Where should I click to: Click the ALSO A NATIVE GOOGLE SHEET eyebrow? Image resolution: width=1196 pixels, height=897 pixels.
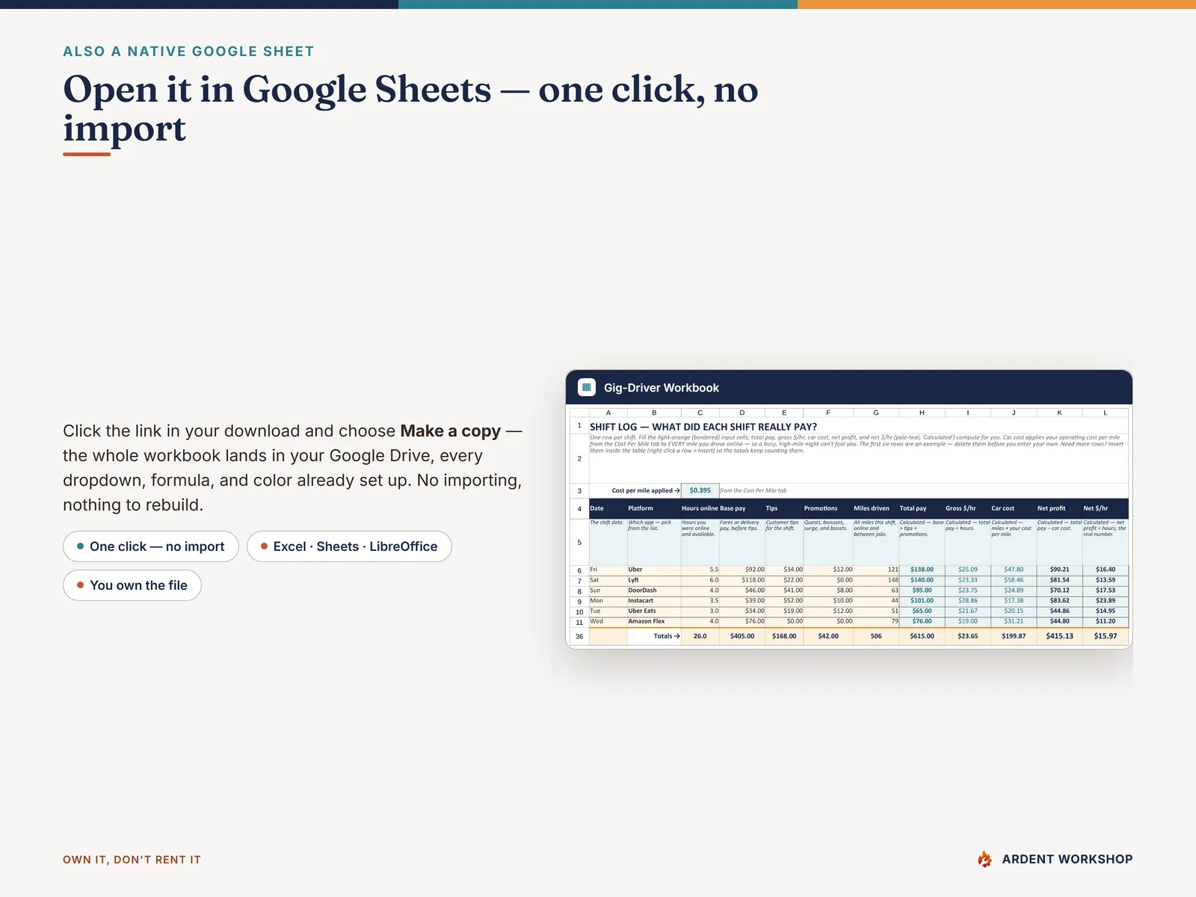pyautogui.click(x=188, y=52)
